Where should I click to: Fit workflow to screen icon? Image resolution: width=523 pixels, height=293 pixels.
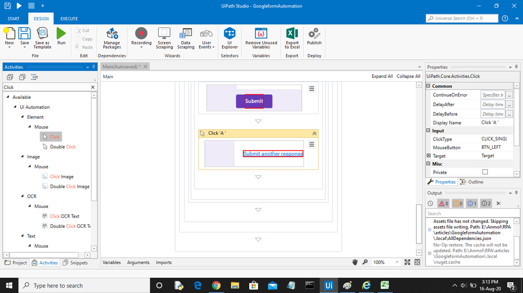coord(407,262)
